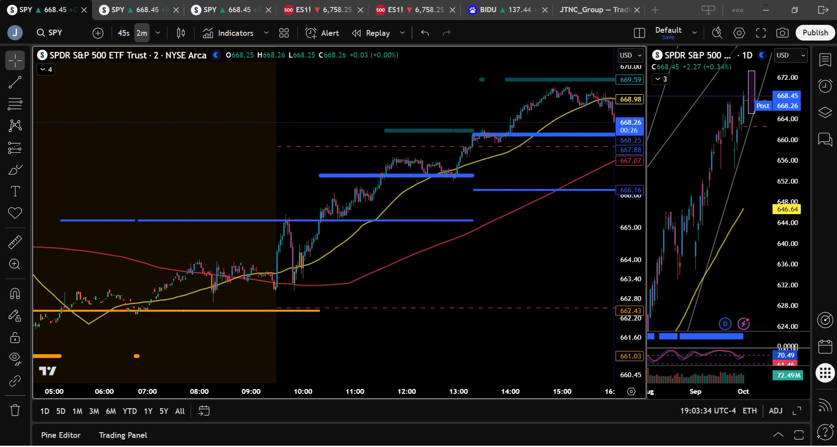Hide all drawings with eye icon
This screenshot has width=837, height=447.
[x=15, y=359]
